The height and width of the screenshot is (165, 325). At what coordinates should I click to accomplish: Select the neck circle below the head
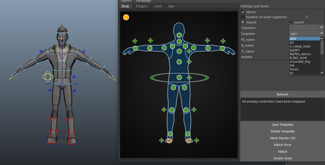coord(179,42)
